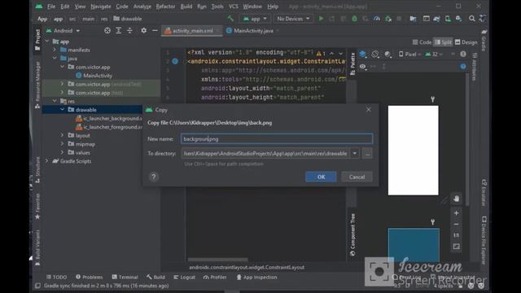
Task: Hide the Project panel with the minus icon
Action: click(x=155, y=31)
